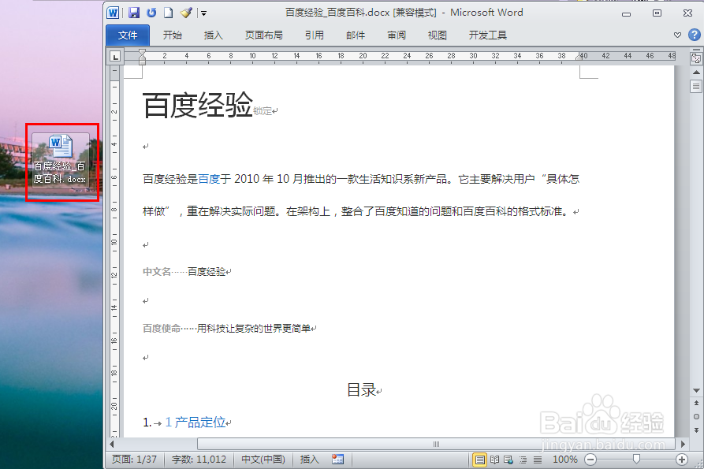Viewport: 704px width, 469px height.
Task: Click the right indent marker on the ruler
Action: point(579,57)
